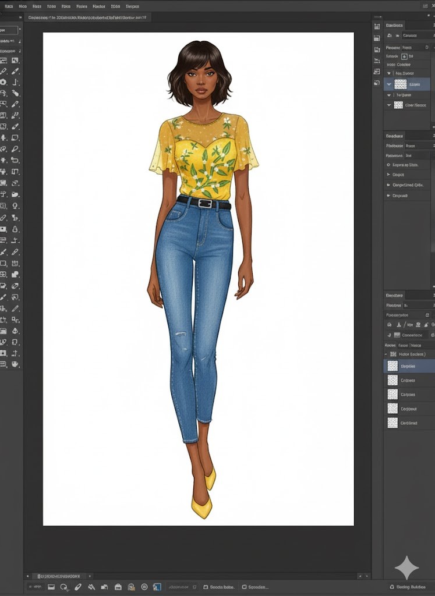The image size is (435, 596).
Task: Open the Rnos dropdown in the middle panel
Action: (418, 146)
